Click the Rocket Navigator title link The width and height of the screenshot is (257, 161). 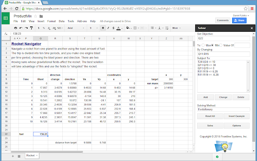26,44
